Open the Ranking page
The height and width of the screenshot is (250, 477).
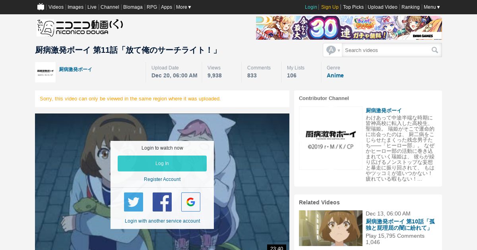[411, 7]
